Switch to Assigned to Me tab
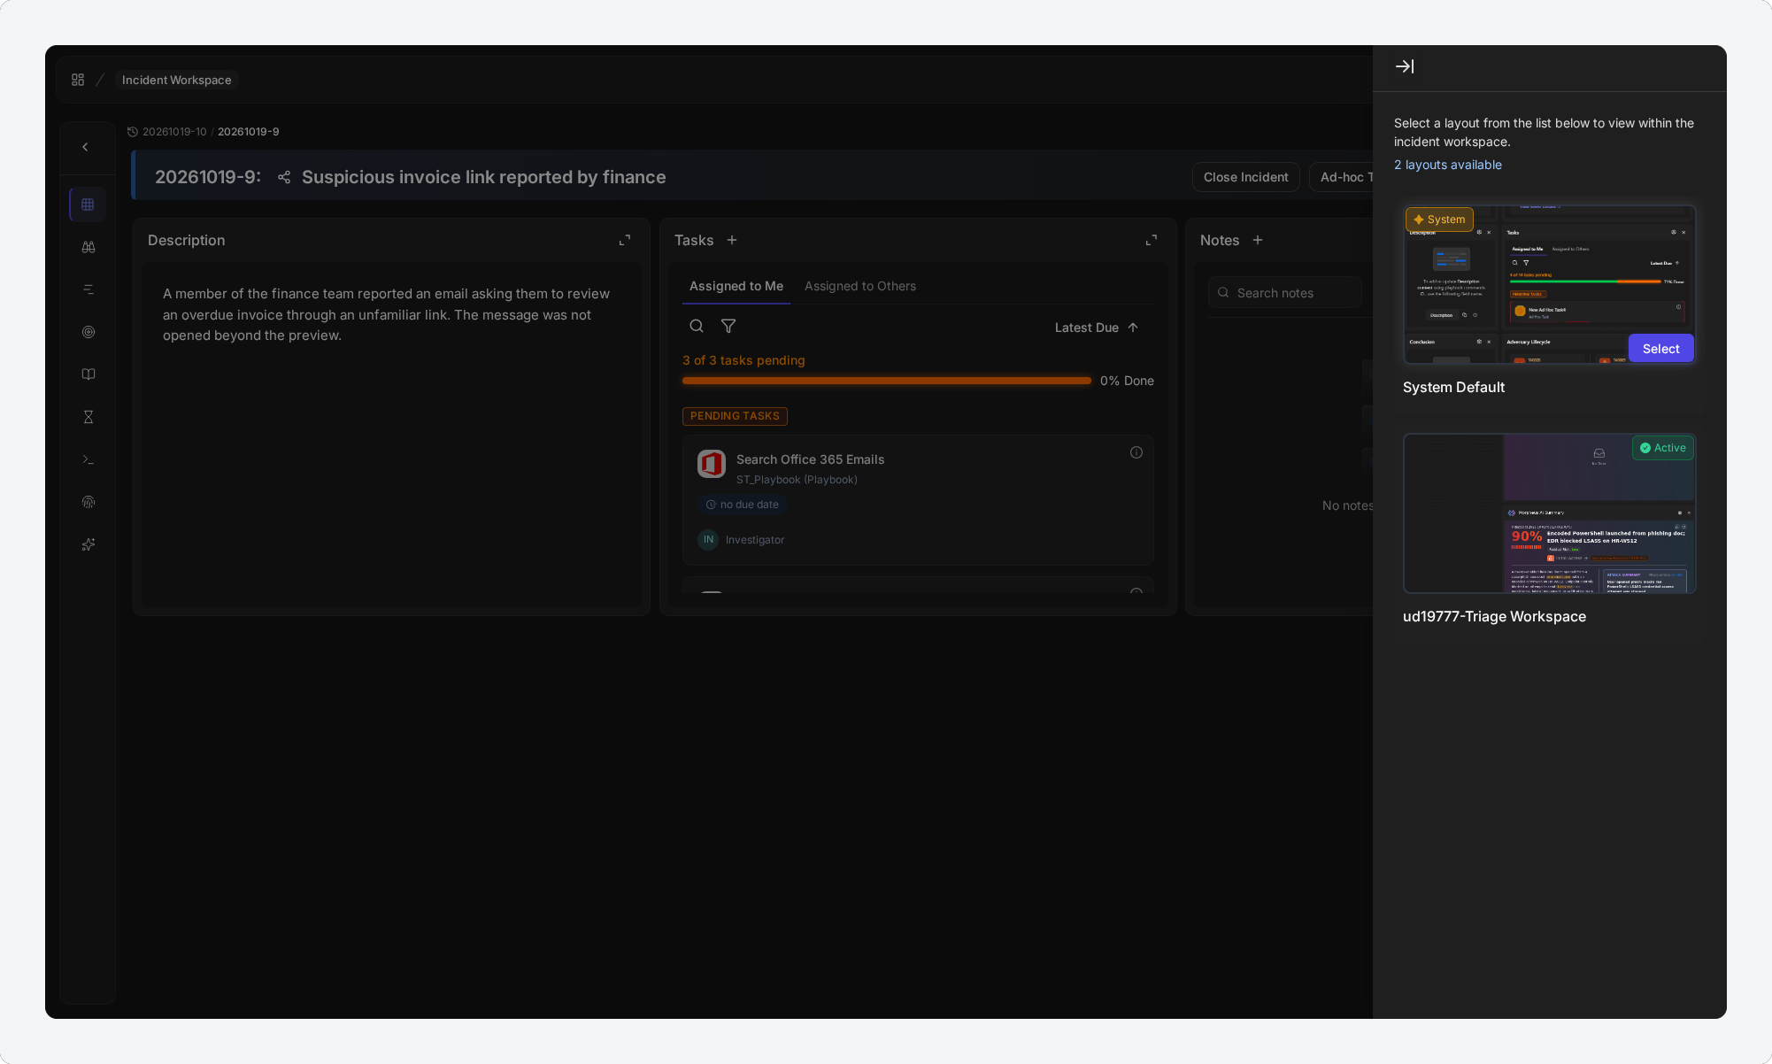1772x1064 pixels. pos(736,286)
